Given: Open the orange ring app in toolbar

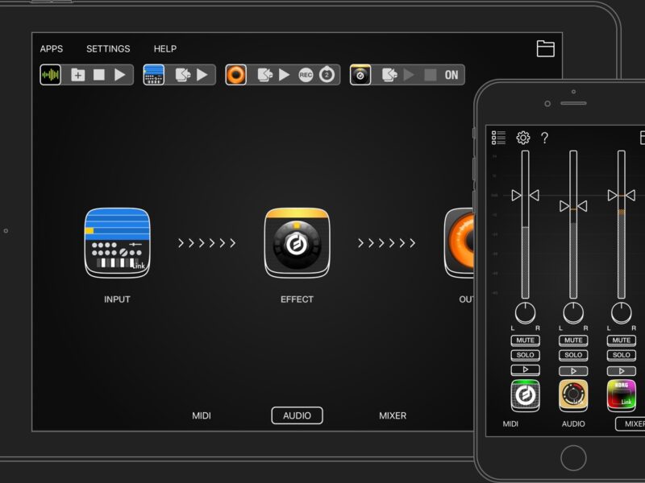Looking at the screenshot, I should pyautogui.click(x=236, y=75).
